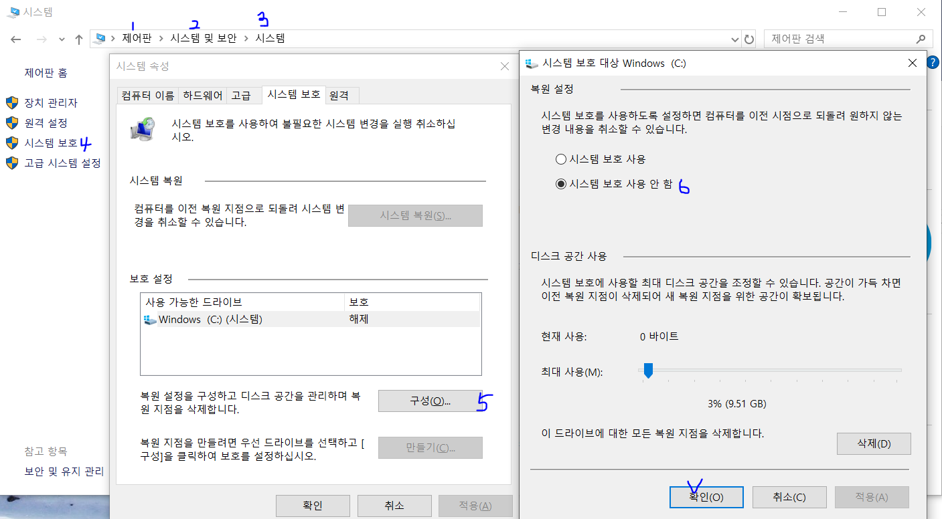Click the 만들기(C) button
This screenshot has height=519, width=942.
point(430,447)
